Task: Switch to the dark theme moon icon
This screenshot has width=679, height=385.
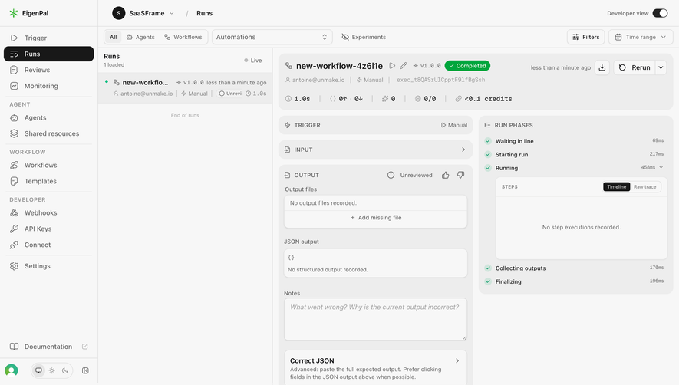Action: (65, 370)
